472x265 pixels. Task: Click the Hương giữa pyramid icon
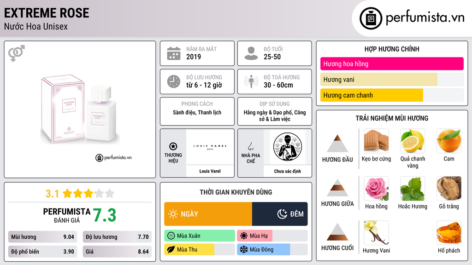[x=337, y=188]
